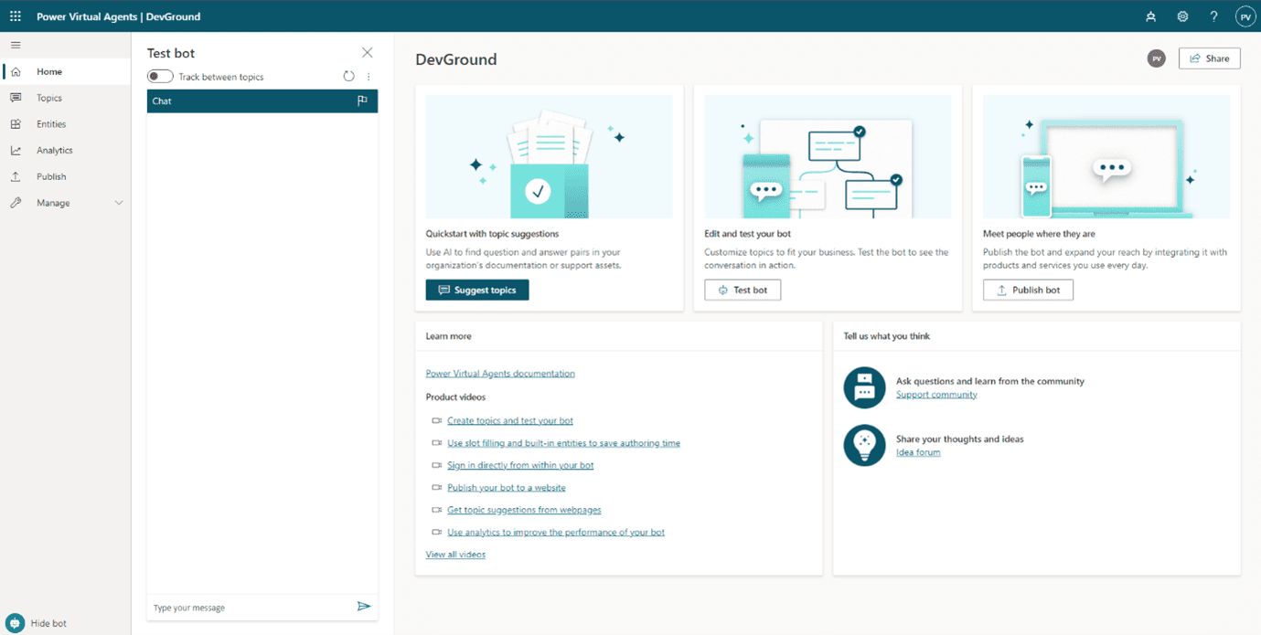Image resolution: width=1261 pixels, height=635 pixels.
Task: Click View all videos link
Action: pyautogui.click(x=455, y=555)
